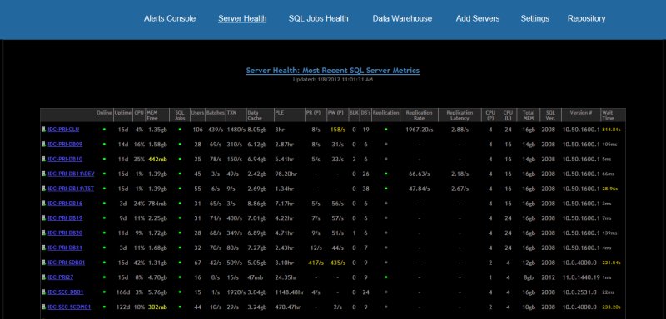Click the 11.0.1440.19 version number
666x319 pixels.
click(x=581, y=277)
